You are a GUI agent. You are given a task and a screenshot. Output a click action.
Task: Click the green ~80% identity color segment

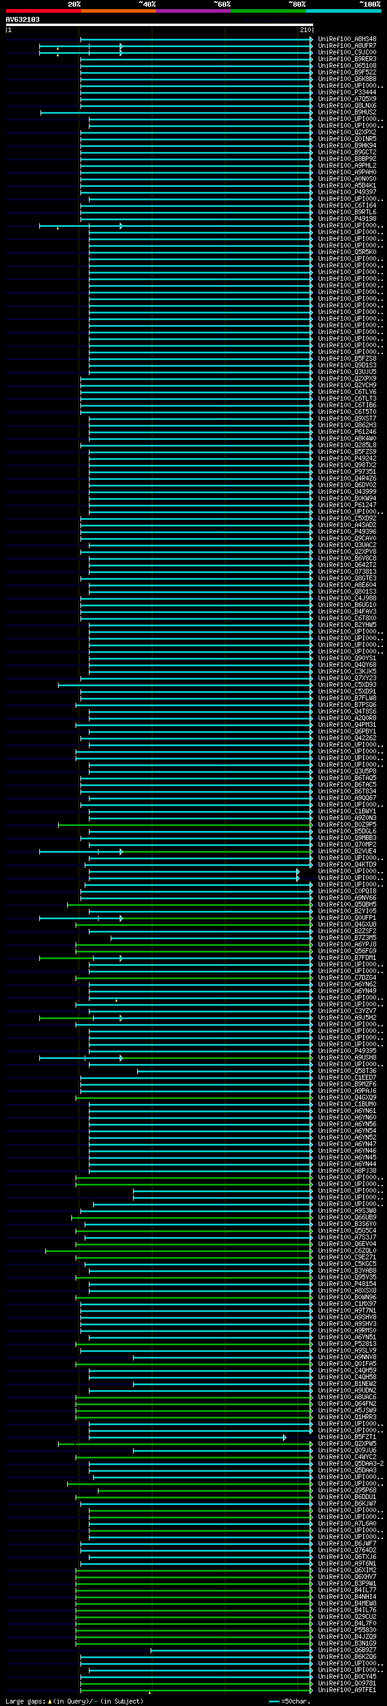pos(268,11)
